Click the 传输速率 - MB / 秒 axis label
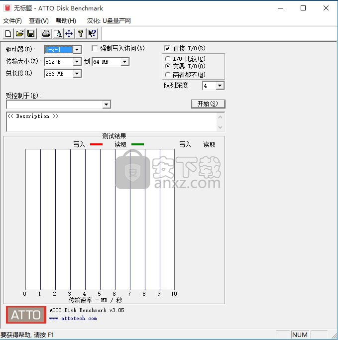This screenshot has height=340, width=338. (96, 300)
